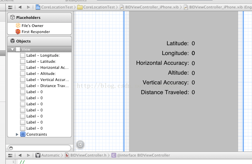The image size is (252, 164).
Task: Select the 0 value next to Longitude:
Action: pos(193,53)
